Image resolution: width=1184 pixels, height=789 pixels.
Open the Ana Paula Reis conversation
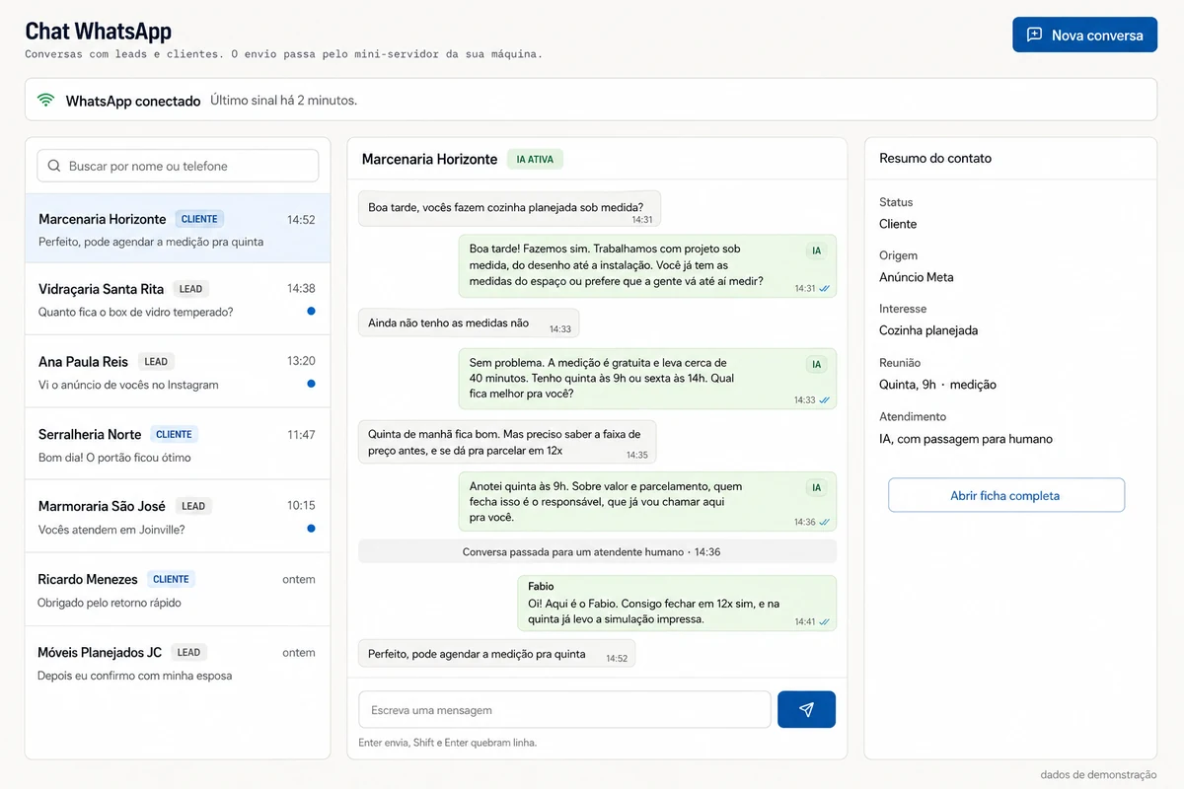point(178,372)
